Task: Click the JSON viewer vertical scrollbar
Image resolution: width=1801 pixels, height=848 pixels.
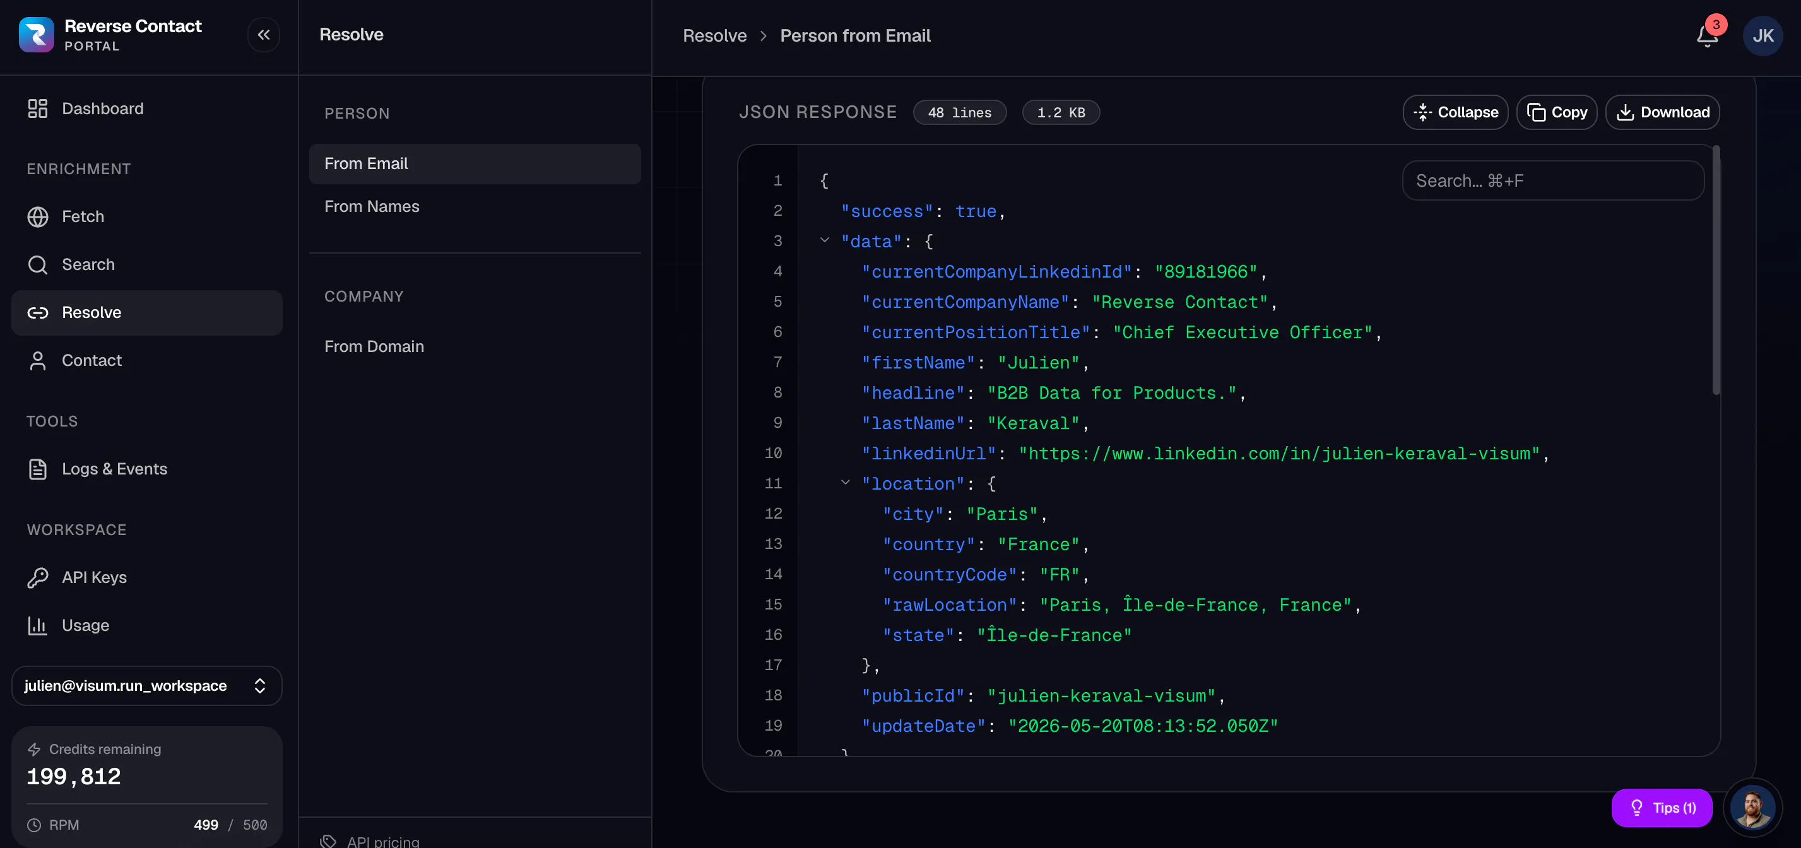Action: (x=1716, y=271)
